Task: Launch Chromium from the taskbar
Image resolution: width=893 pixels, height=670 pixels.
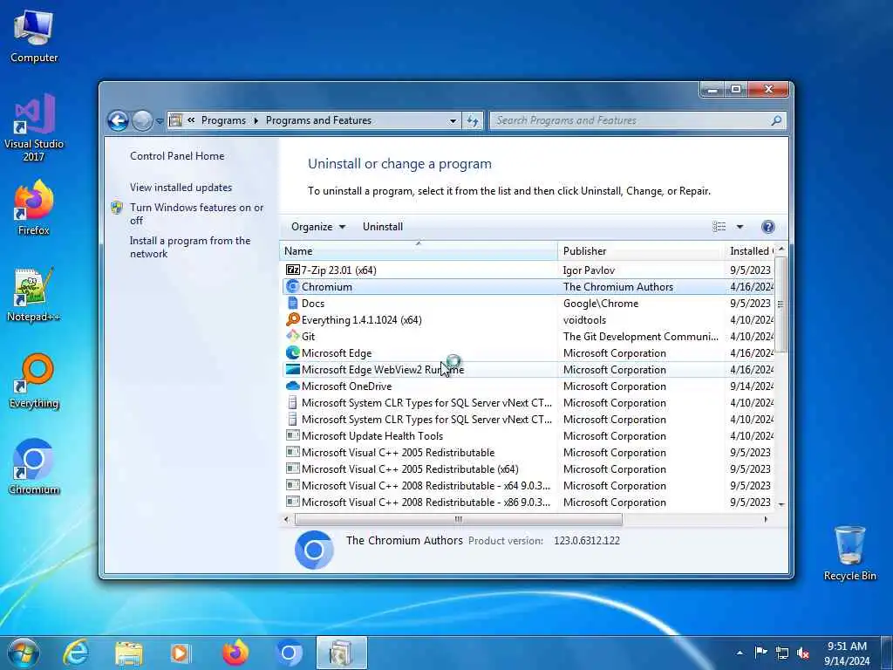Action: tap(288, 653)
